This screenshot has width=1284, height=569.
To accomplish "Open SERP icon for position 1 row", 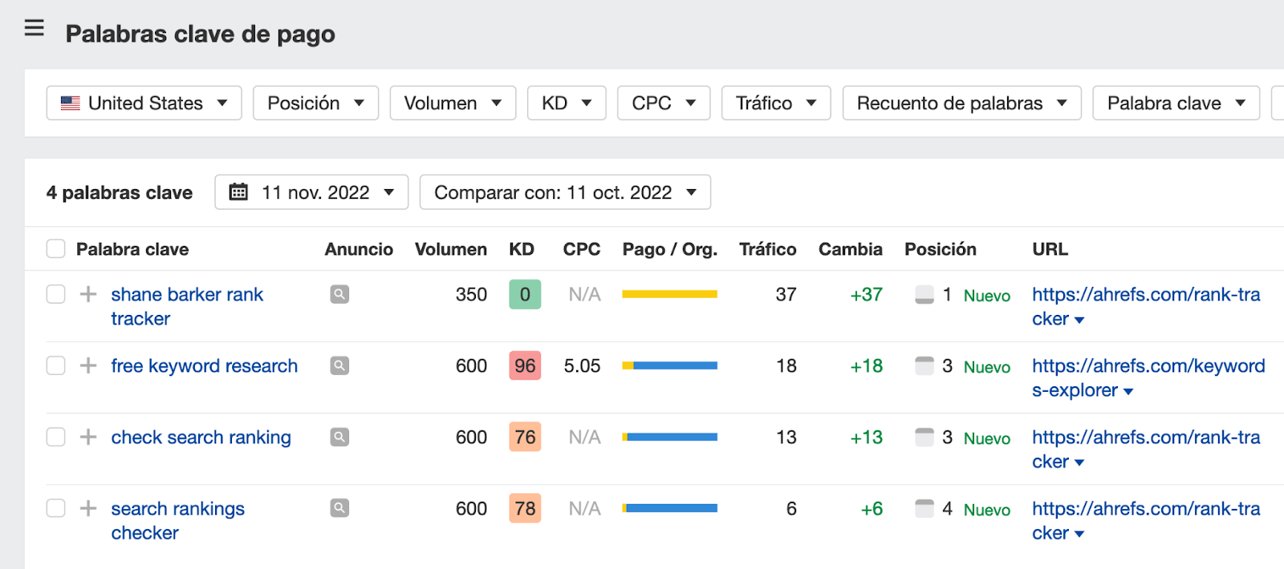I will [924, 294].
